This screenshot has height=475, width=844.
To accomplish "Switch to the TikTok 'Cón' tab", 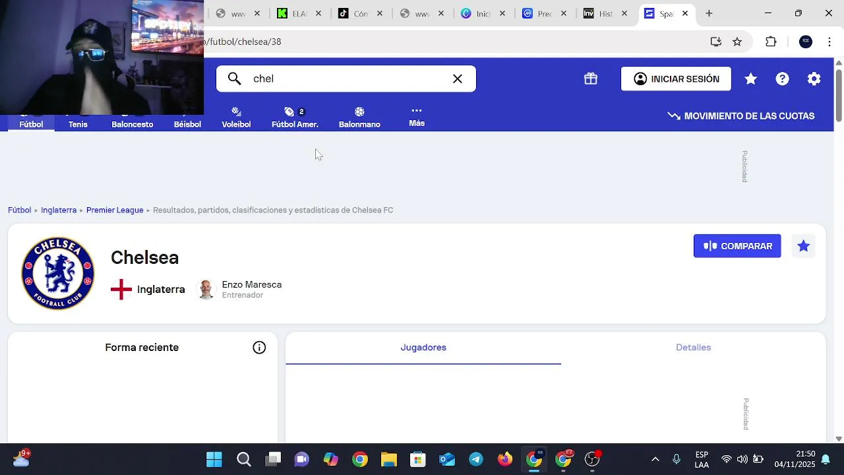I will (361, 13).
